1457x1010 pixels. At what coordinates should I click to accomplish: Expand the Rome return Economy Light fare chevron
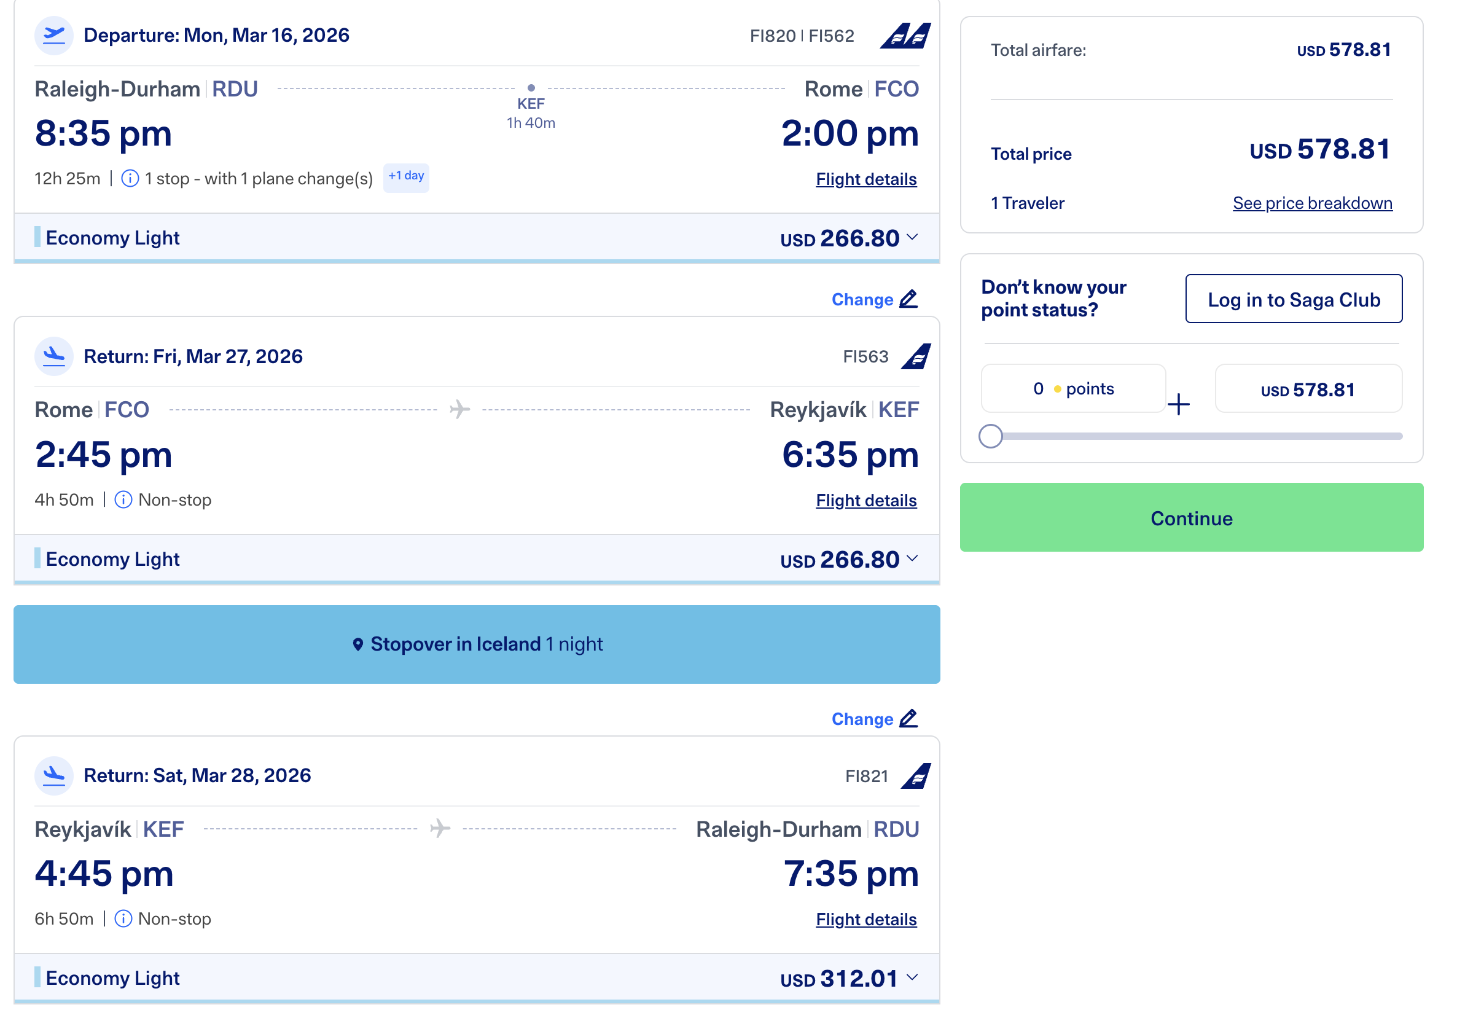(x=912, y=558)
